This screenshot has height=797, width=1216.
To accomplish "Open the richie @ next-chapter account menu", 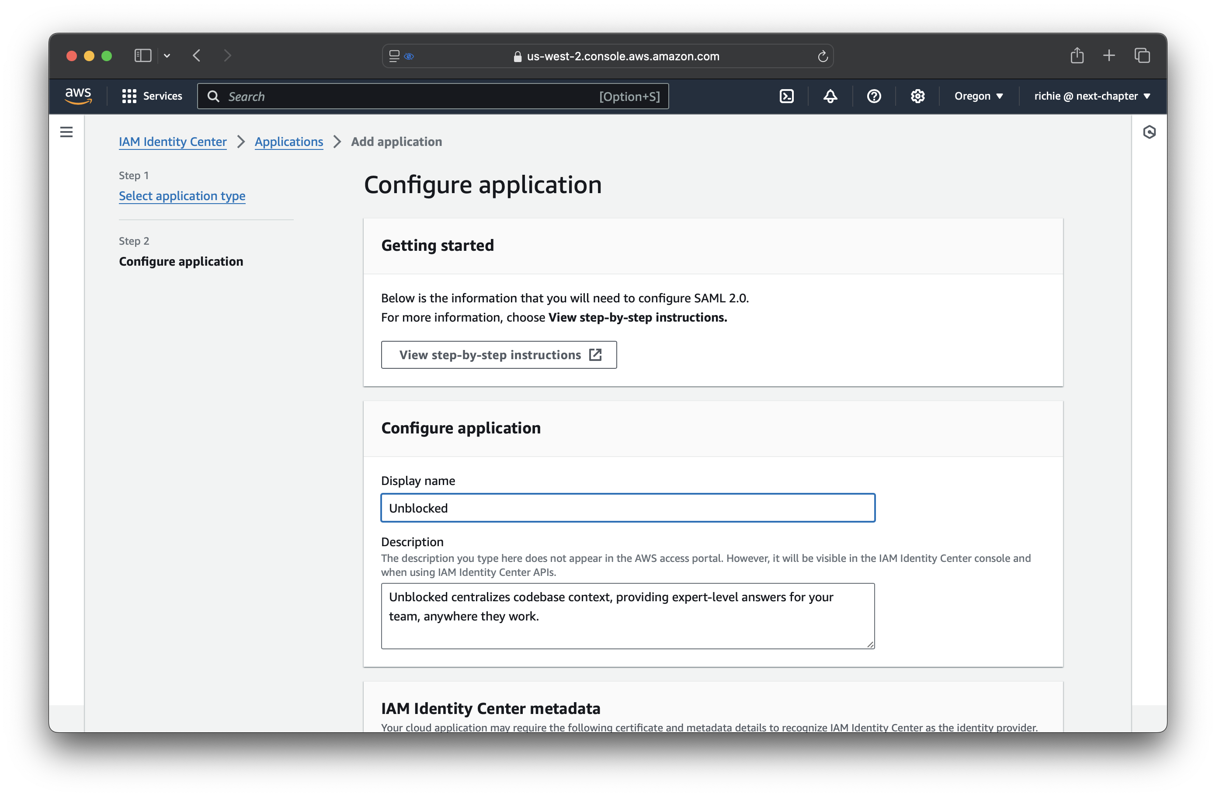I will pos(1092,96).
